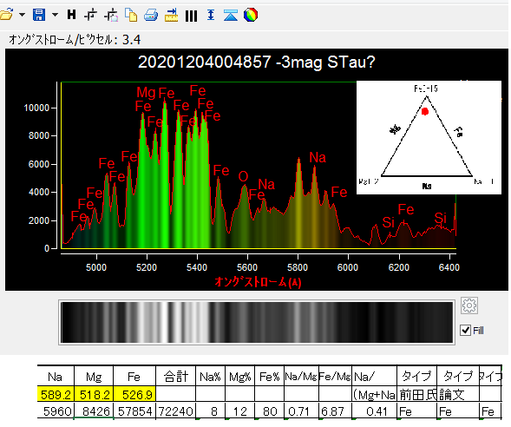Image resolution: width=511 pixels, height=427 pixels.
Task: Select the yellow cell with 518.2
Action: pos(94,394)
